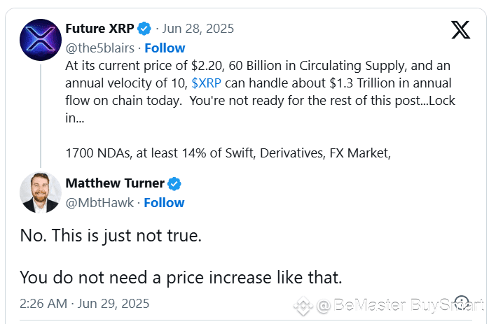Click the info icon near the timestamp
The image size is (489, 324).
(x=462, y=303)
